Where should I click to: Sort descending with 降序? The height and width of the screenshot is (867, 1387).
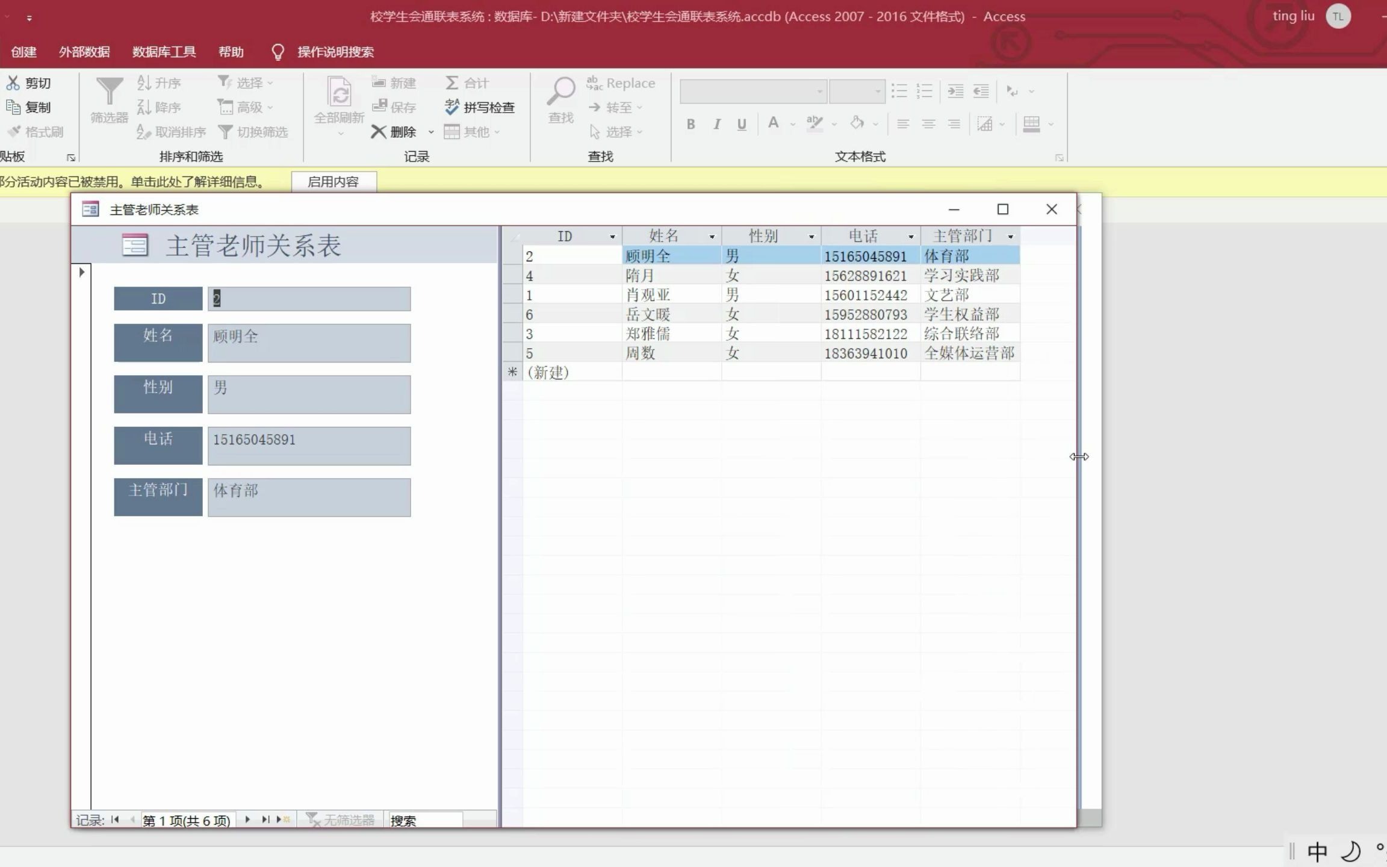click(159, 107)
